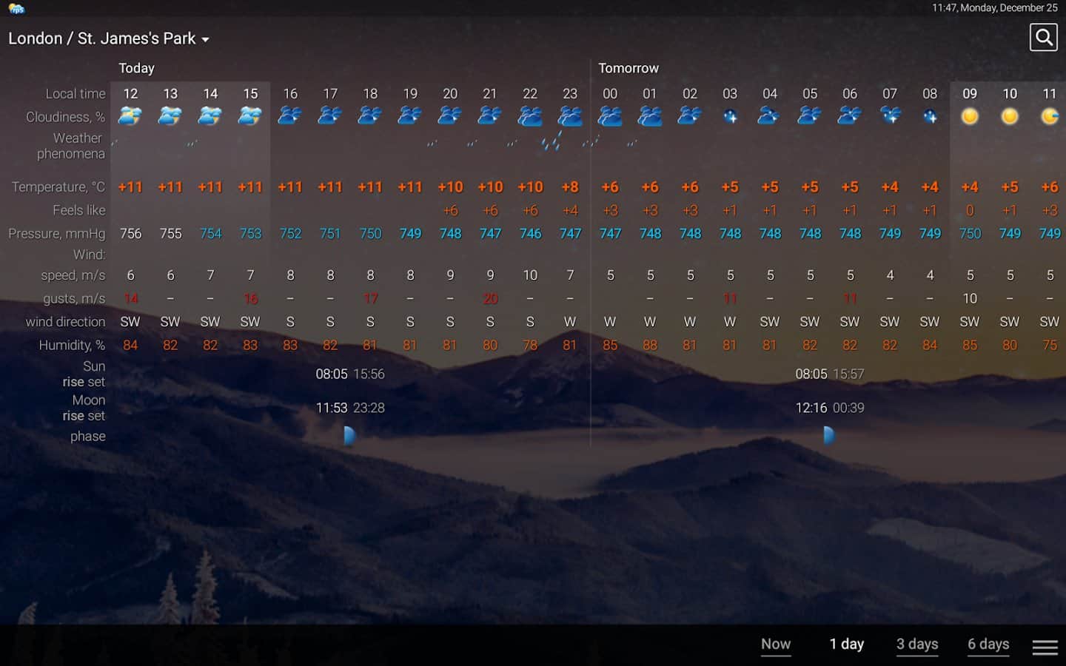Click the Today day header

pos(136,68)
